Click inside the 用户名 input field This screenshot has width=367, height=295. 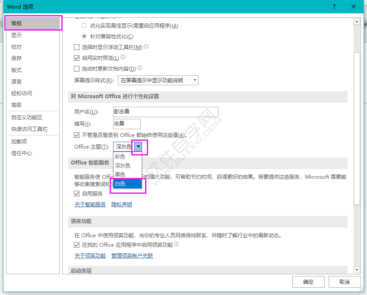click(x=165, y=112)
